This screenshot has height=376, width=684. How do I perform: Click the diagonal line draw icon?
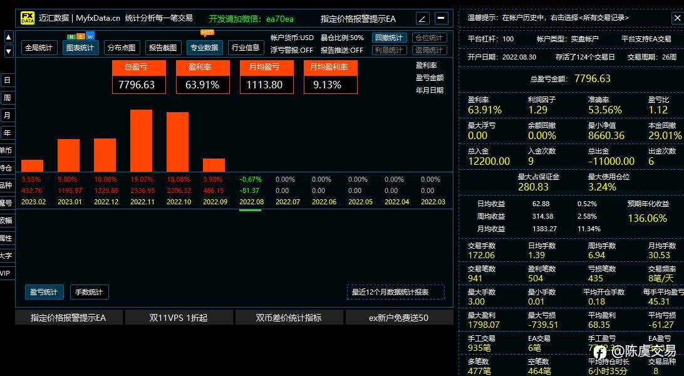423,19
